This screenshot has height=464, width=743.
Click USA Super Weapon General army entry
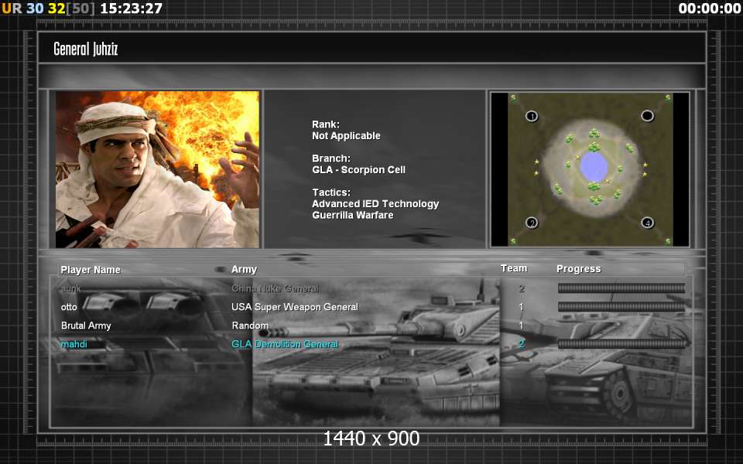295,307
